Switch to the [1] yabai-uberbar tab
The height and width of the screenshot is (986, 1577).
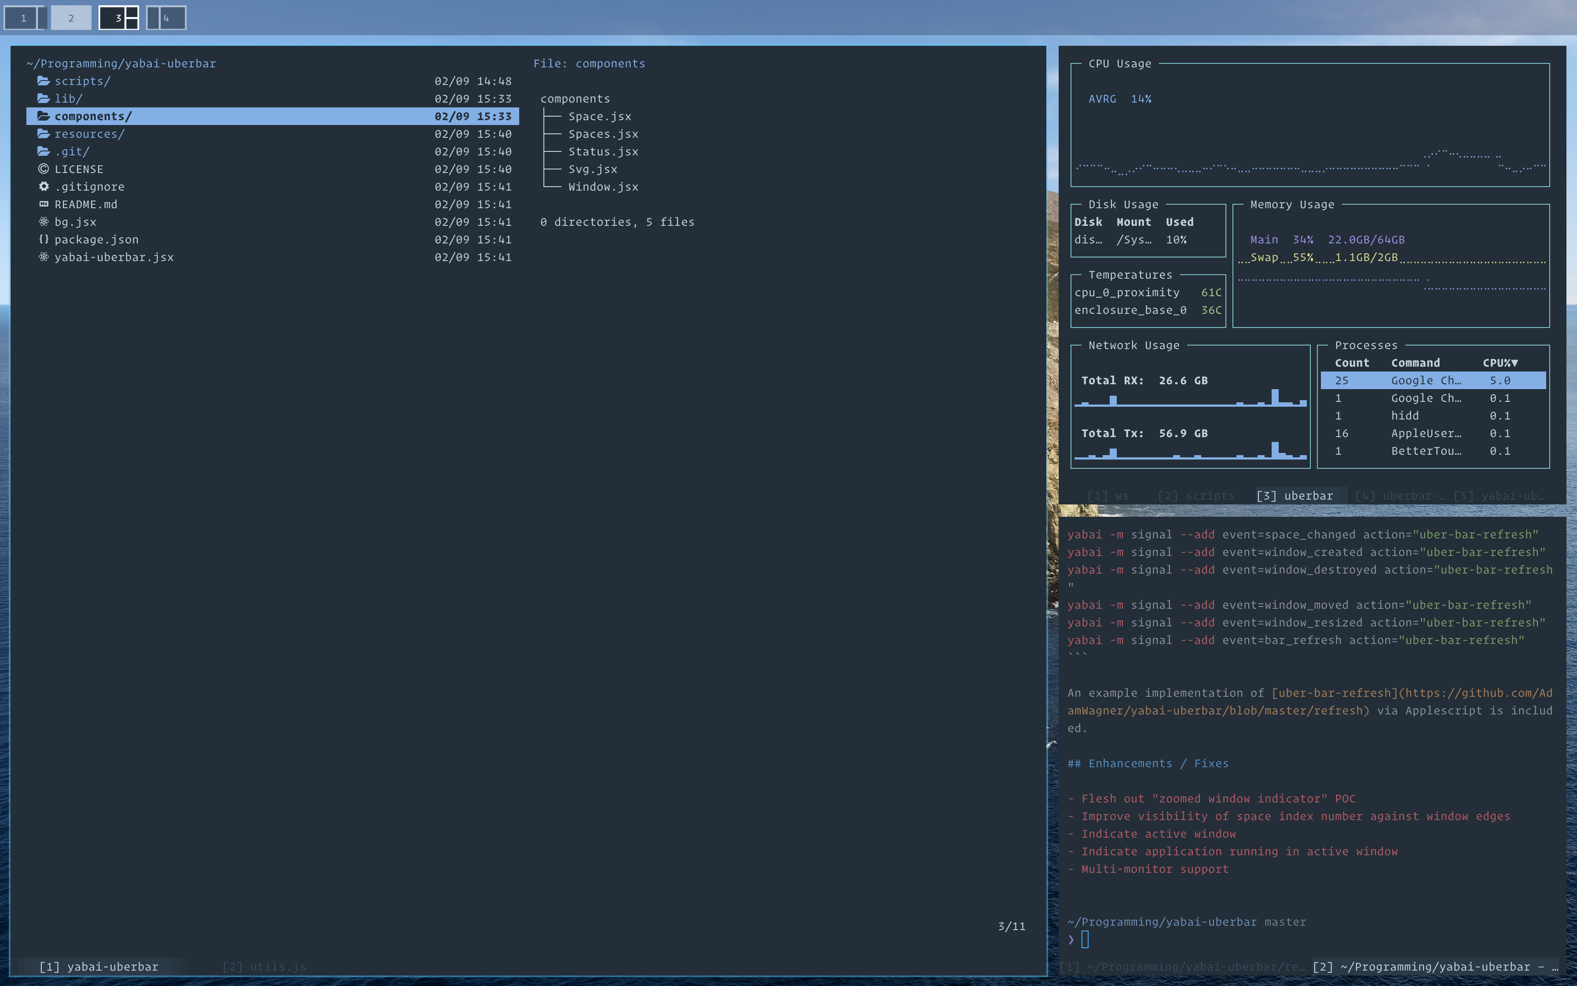pyautogui.click(x=99, y=967)
